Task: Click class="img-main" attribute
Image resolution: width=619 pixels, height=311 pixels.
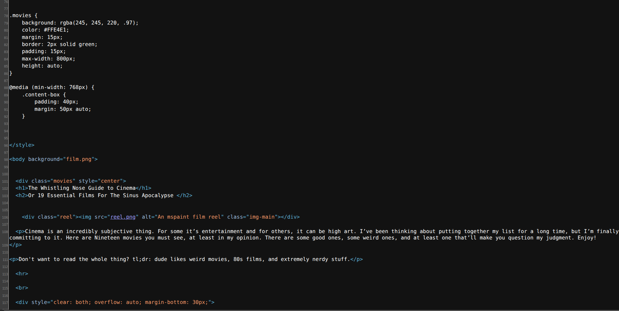Action: click(252, 217)
